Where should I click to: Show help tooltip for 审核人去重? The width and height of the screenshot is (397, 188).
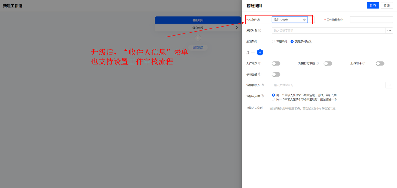[262, 96]
